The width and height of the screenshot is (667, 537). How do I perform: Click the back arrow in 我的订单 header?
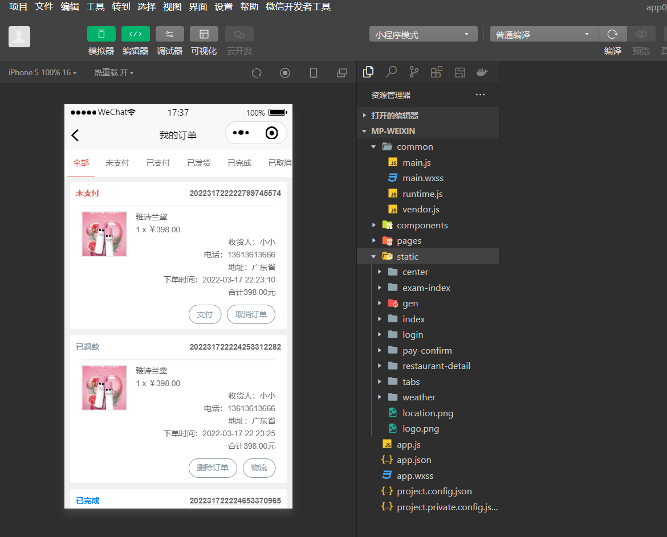pos(75,135)
